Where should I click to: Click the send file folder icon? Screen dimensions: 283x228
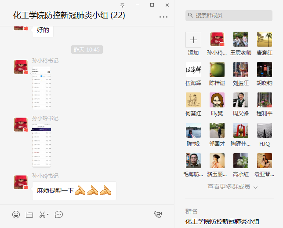pos(29,215)
